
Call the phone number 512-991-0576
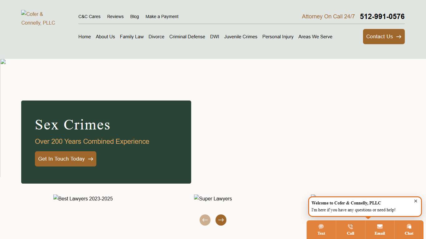(x=382, y=16)
